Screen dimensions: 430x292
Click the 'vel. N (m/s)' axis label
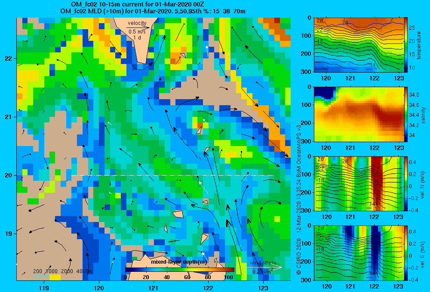pyautogui.click(x=423, y=185)
